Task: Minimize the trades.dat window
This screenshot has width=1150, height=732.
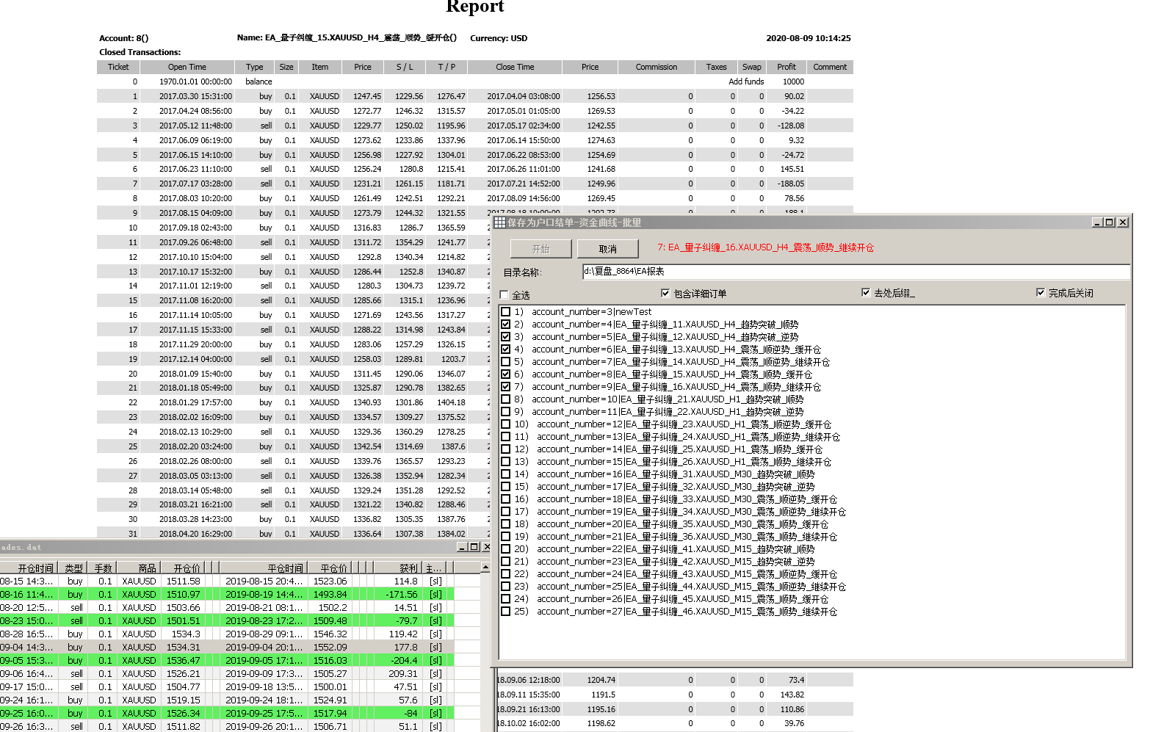Action: 462,547
